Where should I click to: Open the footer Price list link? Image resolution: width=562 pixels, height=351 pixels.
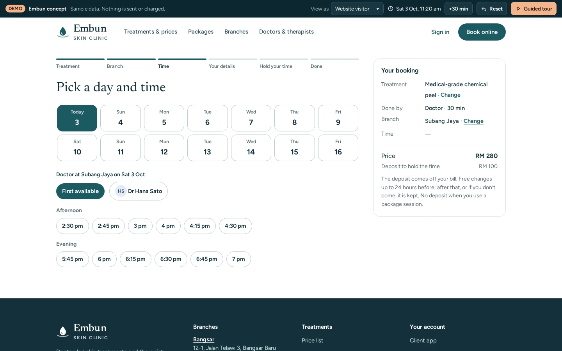tap(312, 340)
